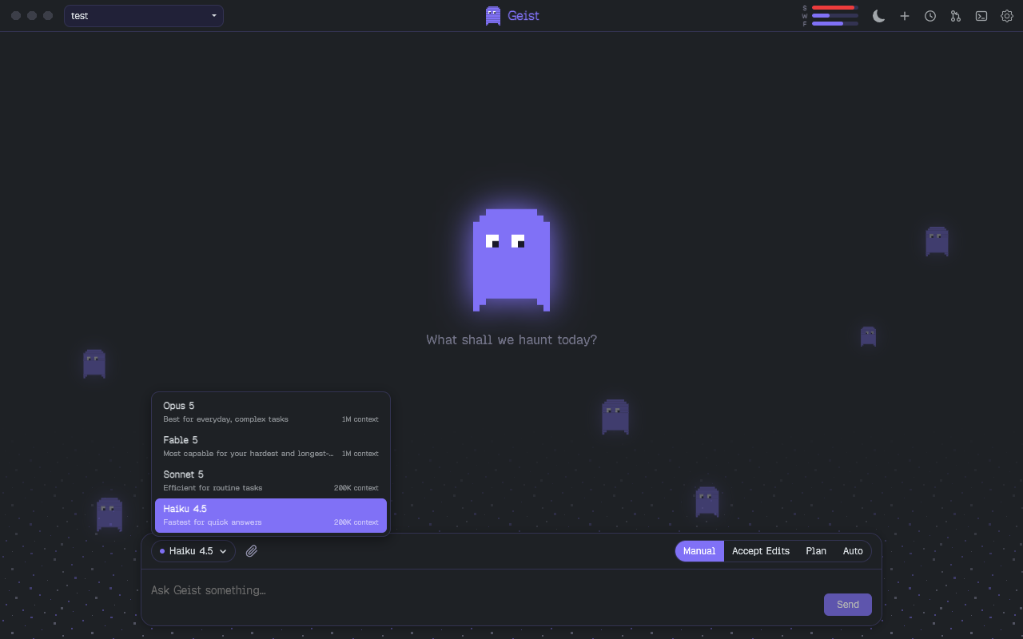This screenshot has height=639, width=1023.
Task: Switch to Accept Edits mode
Action: pyautogui.click(x=761, y=551)
